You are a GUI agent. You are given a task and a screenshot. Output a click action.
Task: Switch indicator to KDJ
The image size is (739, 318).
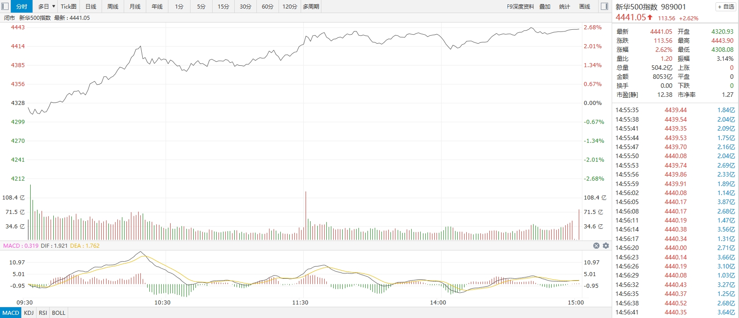[x=28, y=313]
